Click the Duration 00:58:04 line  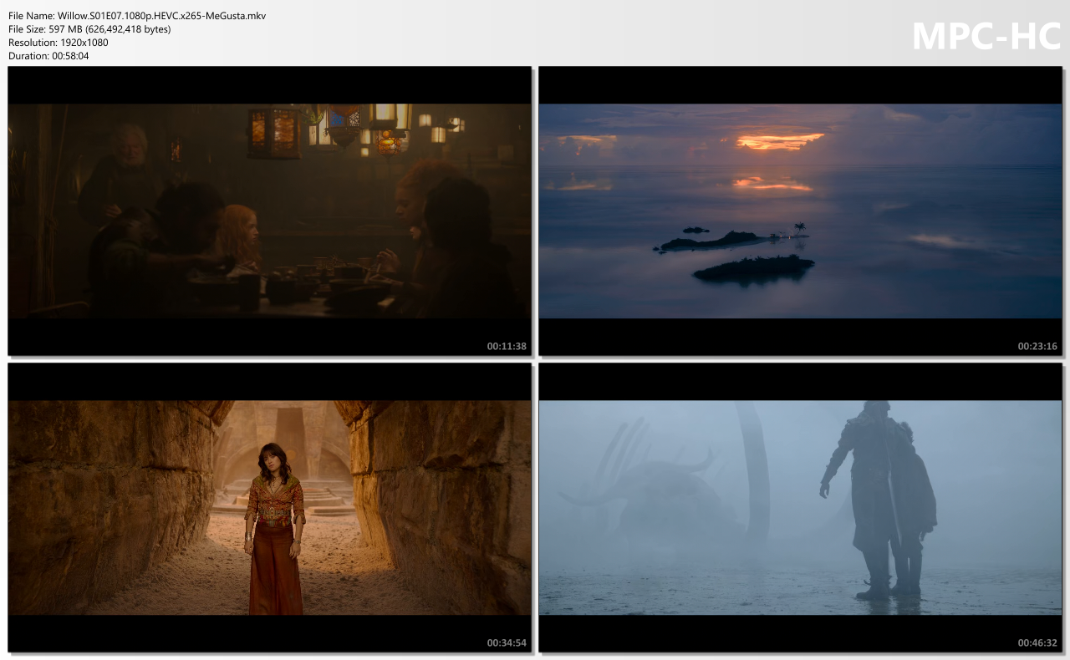coord(48,56)
